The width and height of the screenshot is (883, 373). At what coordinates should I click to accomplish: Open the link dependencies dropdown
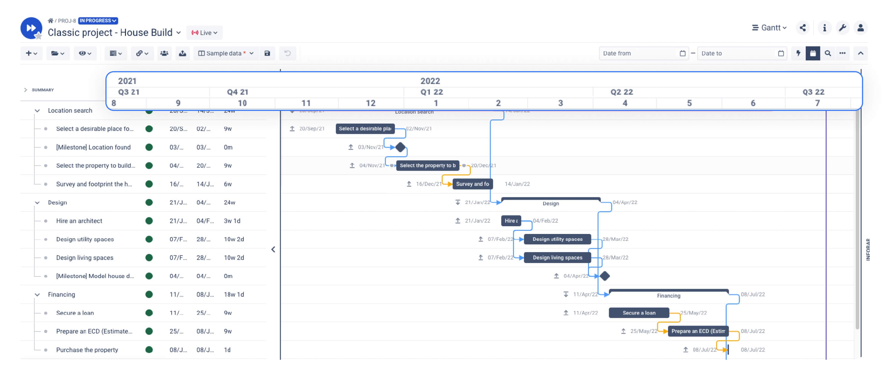(x=142, y=53)
